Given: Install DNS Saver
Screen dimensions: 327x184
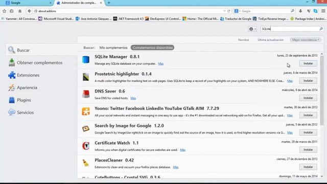Looking at the screenshot, I should click(x=308, y=98).
